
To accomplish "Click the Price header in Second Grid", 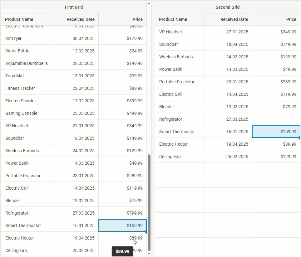I will 291,19.
